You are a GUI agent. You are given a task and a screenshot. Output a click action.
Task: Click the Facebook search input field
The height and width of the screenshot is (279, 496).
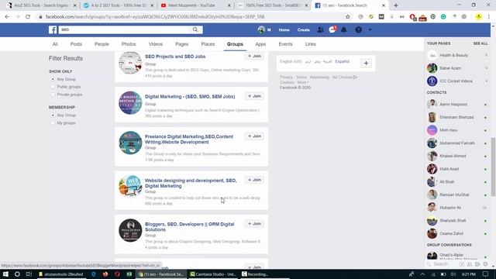125,29
